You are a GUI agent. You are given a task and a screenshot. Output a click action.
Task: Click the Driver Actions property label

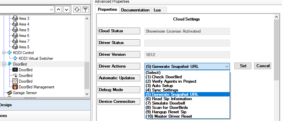119,66
